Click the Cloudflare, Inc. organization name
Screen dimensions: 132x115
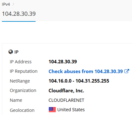point(66,91)
